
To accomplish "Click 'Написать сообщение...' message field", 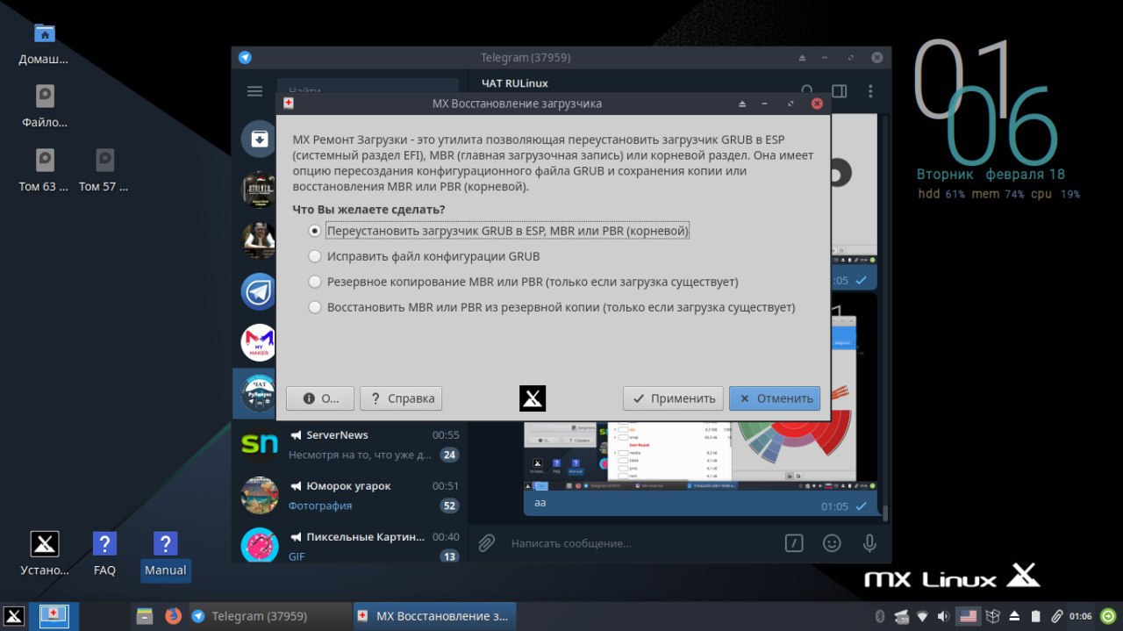I will [640, 543].
